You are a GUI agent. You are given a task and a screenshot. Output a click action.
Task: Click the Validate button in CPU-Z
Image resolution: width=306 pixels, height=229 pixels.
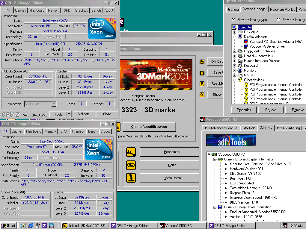[x=84, y=114]
